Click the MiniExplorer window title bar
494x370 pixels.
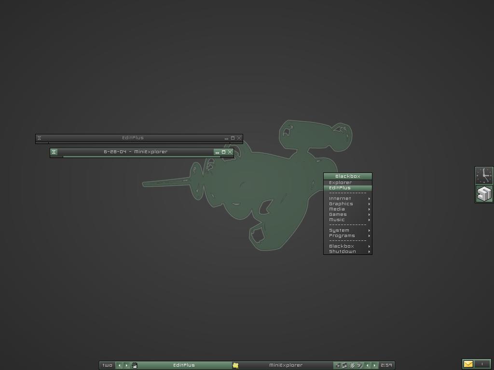point(136,152)
